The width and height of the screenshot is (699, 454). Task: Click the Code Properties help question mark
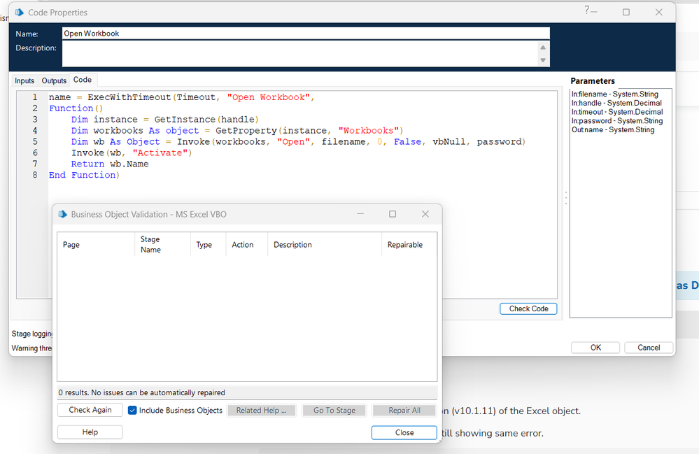tap(586, 10)
